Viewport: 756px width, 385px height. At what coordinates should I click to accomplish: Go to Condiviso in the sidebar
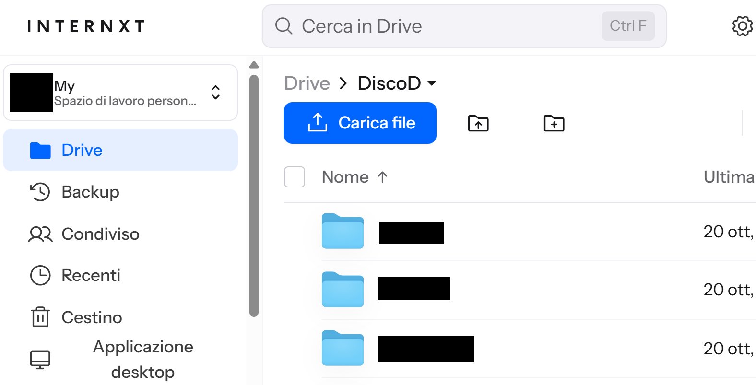coord(100,234)
